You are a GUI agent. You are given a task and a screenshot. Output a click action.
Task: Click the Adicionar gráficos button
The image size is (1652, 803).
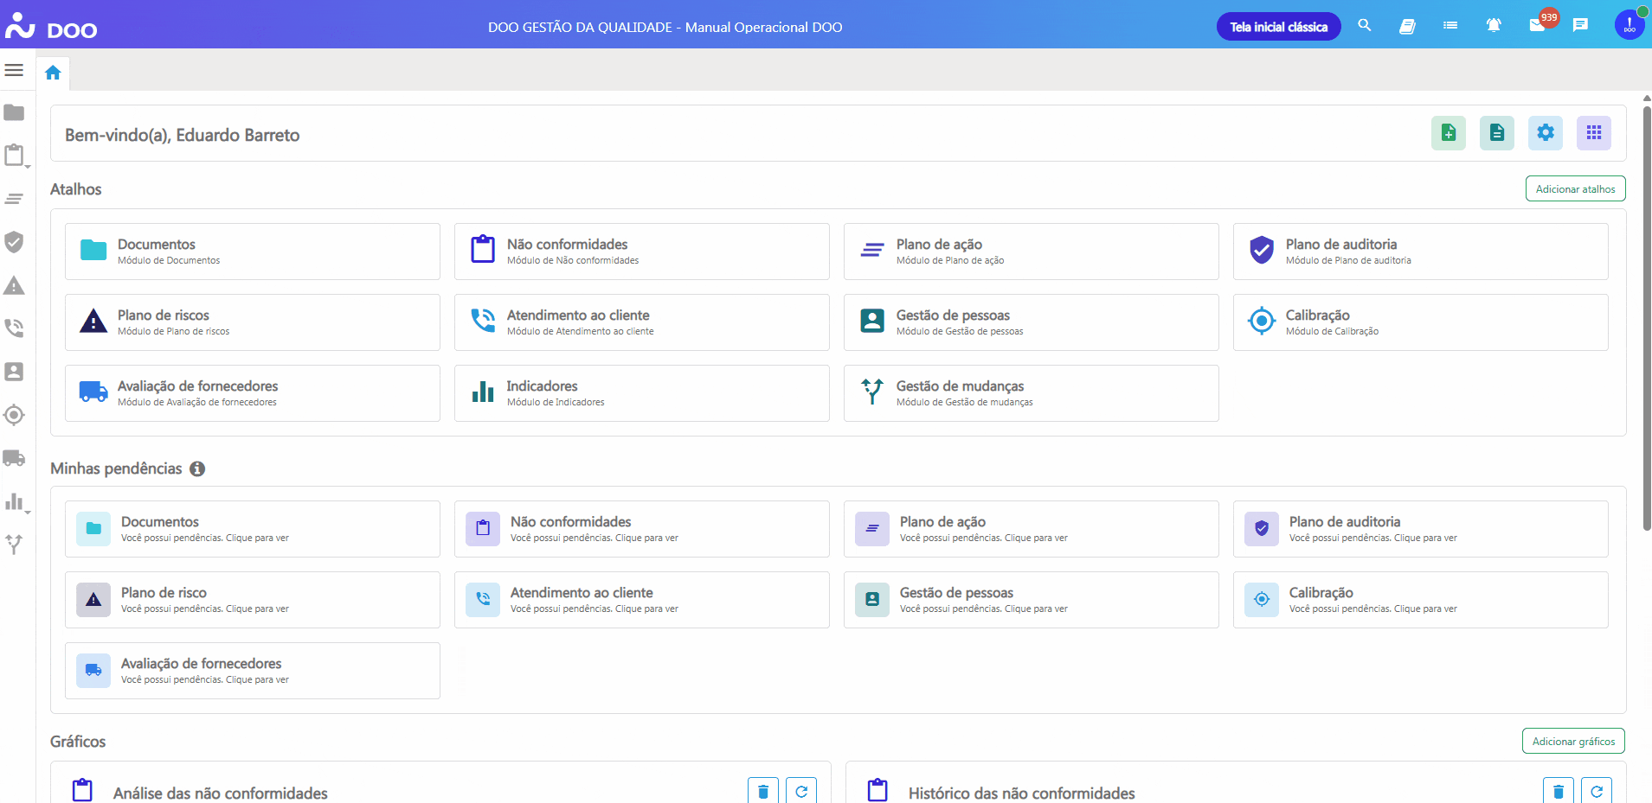pos(1572,742)
